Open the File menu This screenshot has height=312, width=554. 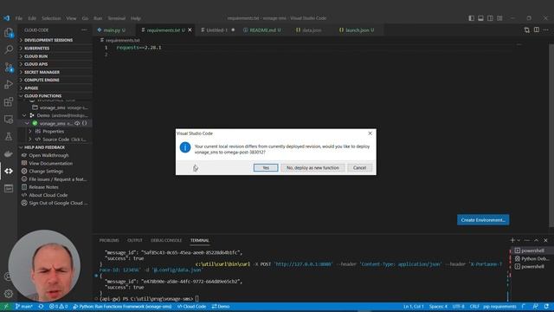click(x=19, y=18)
